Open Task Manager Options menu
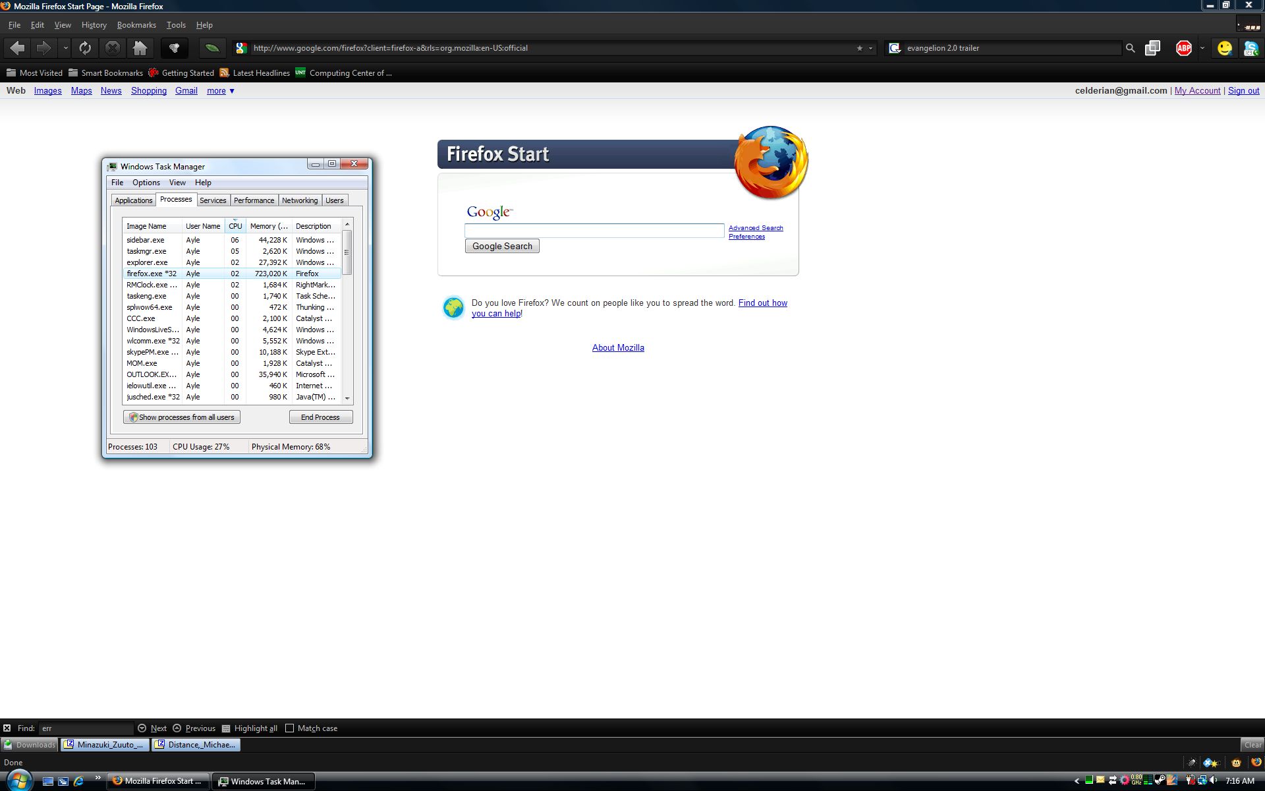The image size is (1265, 791). point(146,183)
